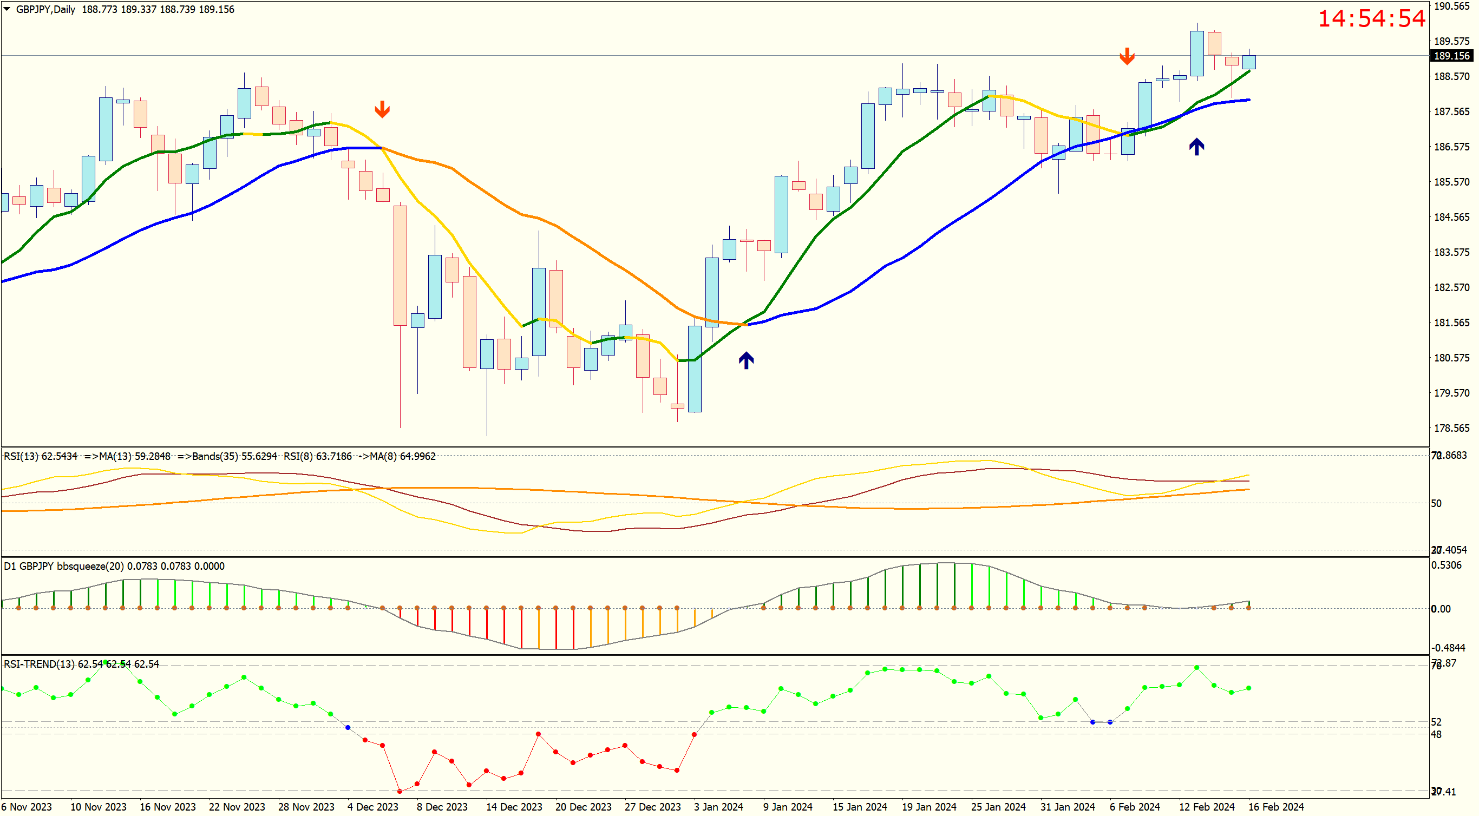Click the lone blue dot near 4 Dec 2023 in RSI-TREND
Viewport: 1479px width, 816px height.
click(x=348, y=728)
